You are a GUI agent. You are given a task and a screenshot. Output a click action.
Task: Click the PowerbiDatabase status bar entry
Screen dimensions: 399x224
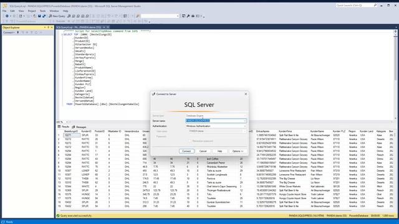pos(359,216)
